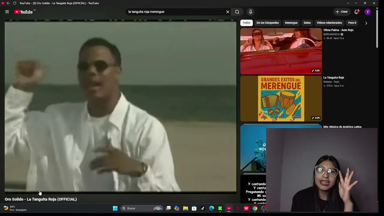
Task: Open the Grandes Exitos del Merengue thumbnail
Action: [x=281, y=99]
